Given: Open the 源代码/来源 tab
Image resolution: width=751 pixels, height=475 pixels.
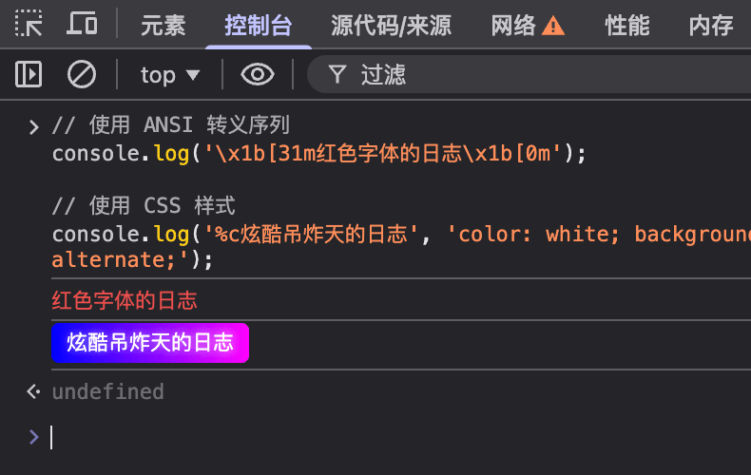Looking at the screenshot, I should 391,25.
